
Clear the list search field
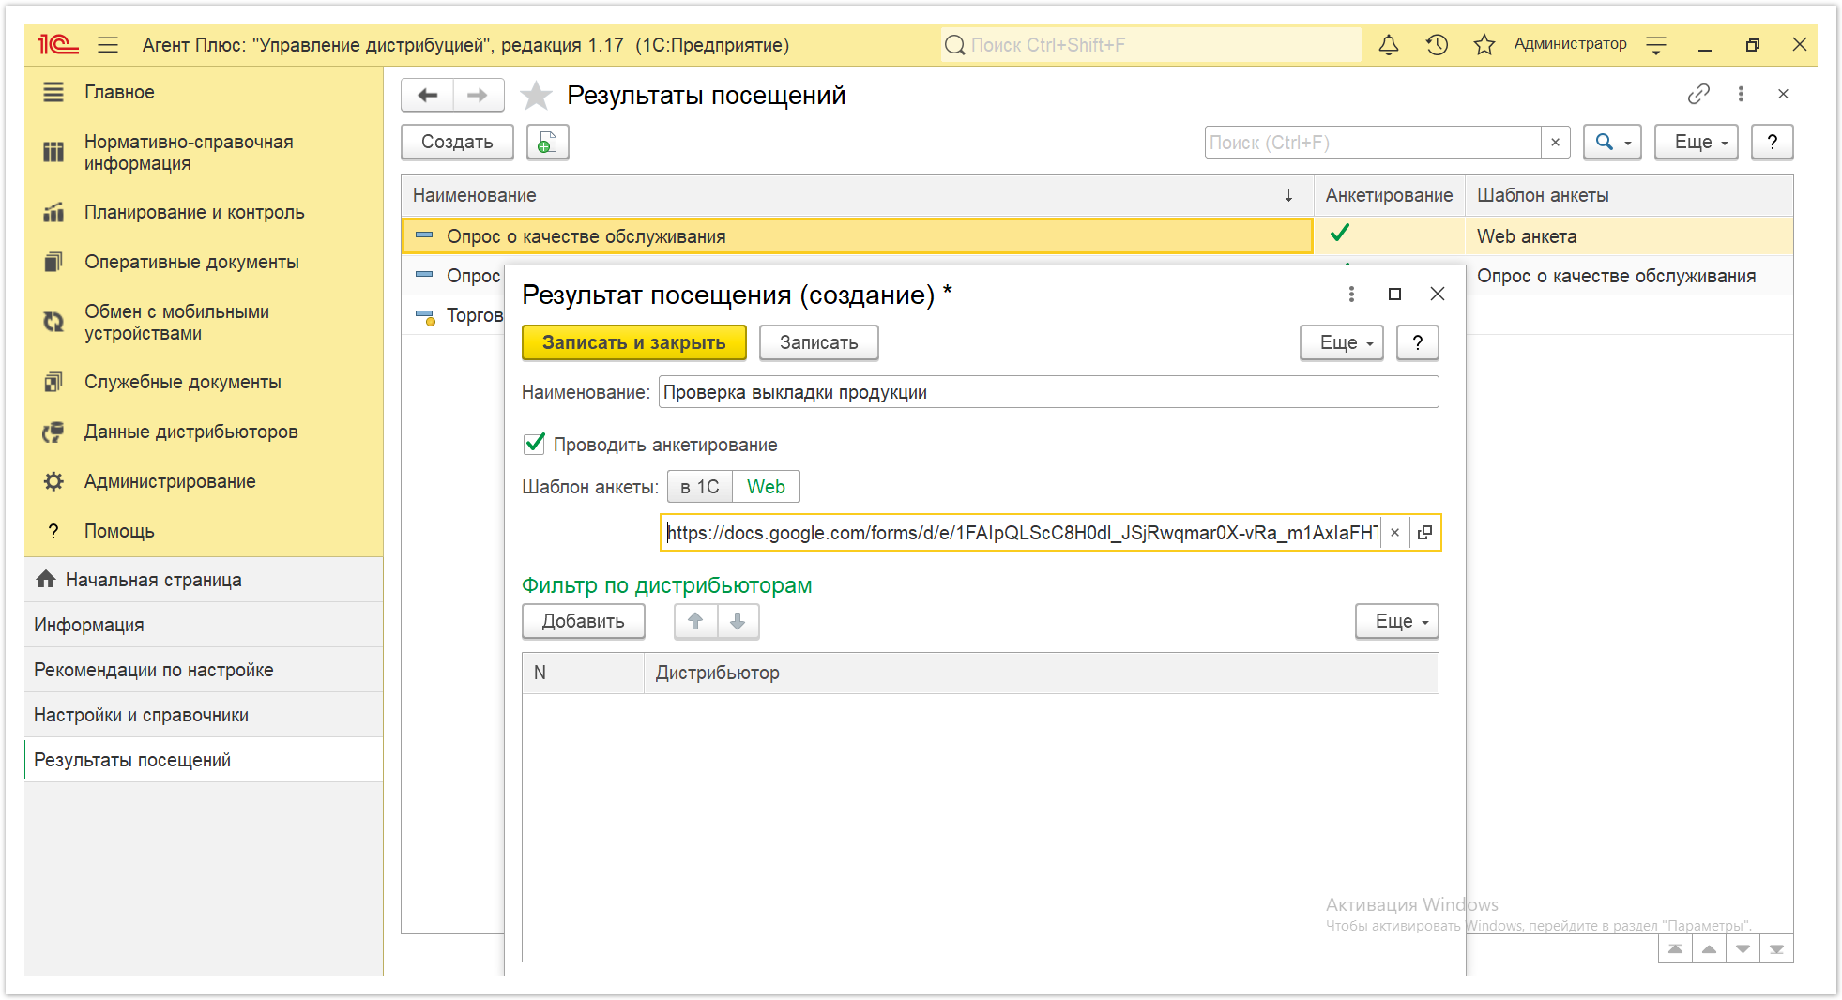tap(1555, 142)
